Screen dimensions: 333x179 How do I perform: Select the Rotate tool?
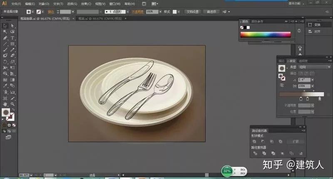click(x=5, y=62)
